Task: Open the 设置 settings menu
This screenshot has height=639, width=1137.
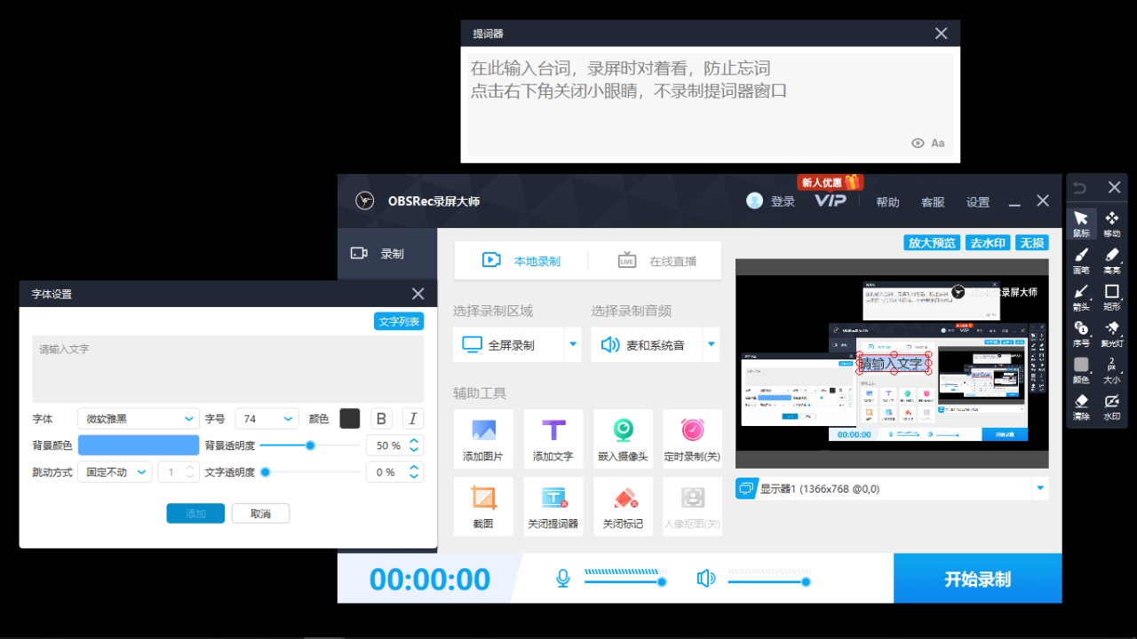Action: tap(977, 201)
